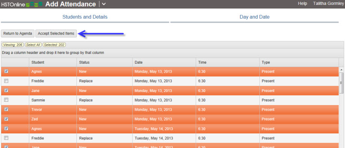Screen dimensions: 345x148
Task: Uncheck Agnes Monday May 13 checkbox
Action: pyautogui.click(x=7, y=71)
